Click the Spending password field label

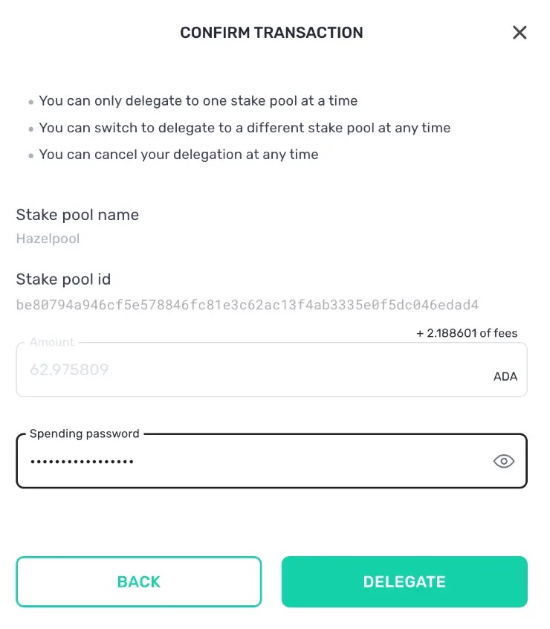(84, 433)
